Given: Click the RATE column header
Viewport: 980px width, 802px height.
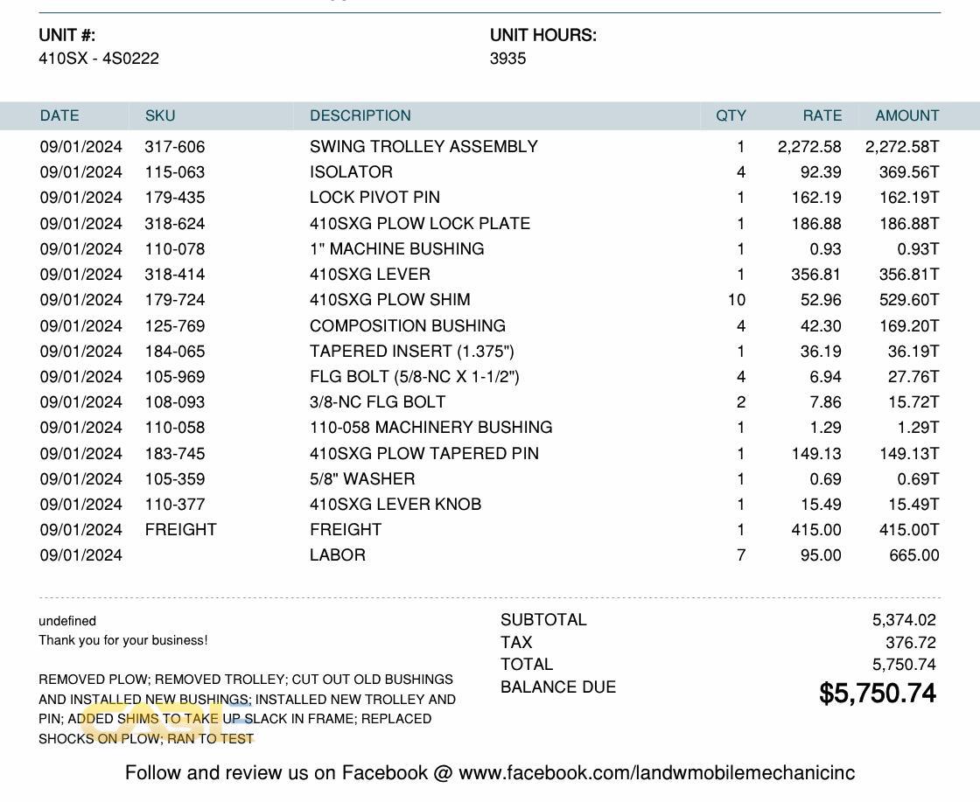Looking at the screenshot, I should click(x=822, y=115).
